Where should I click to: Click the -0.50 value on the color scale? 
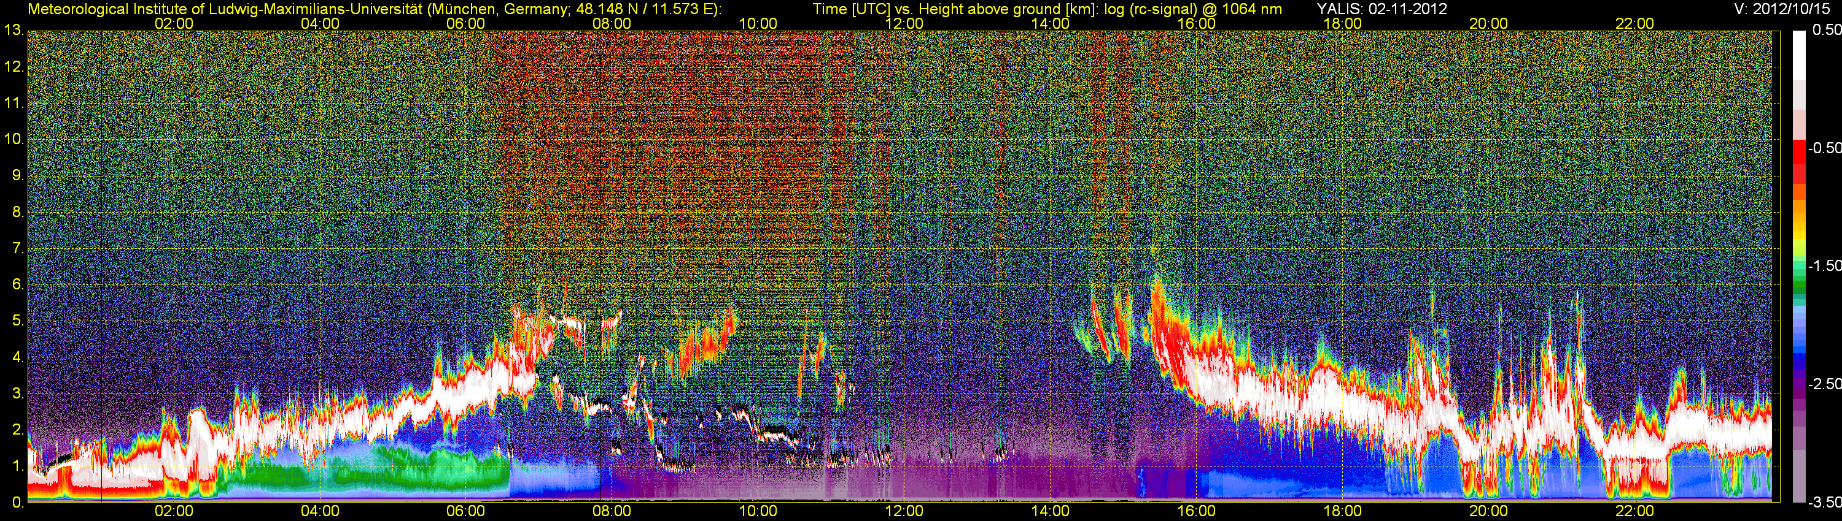pyautogui.click(x=1824, y=148)
